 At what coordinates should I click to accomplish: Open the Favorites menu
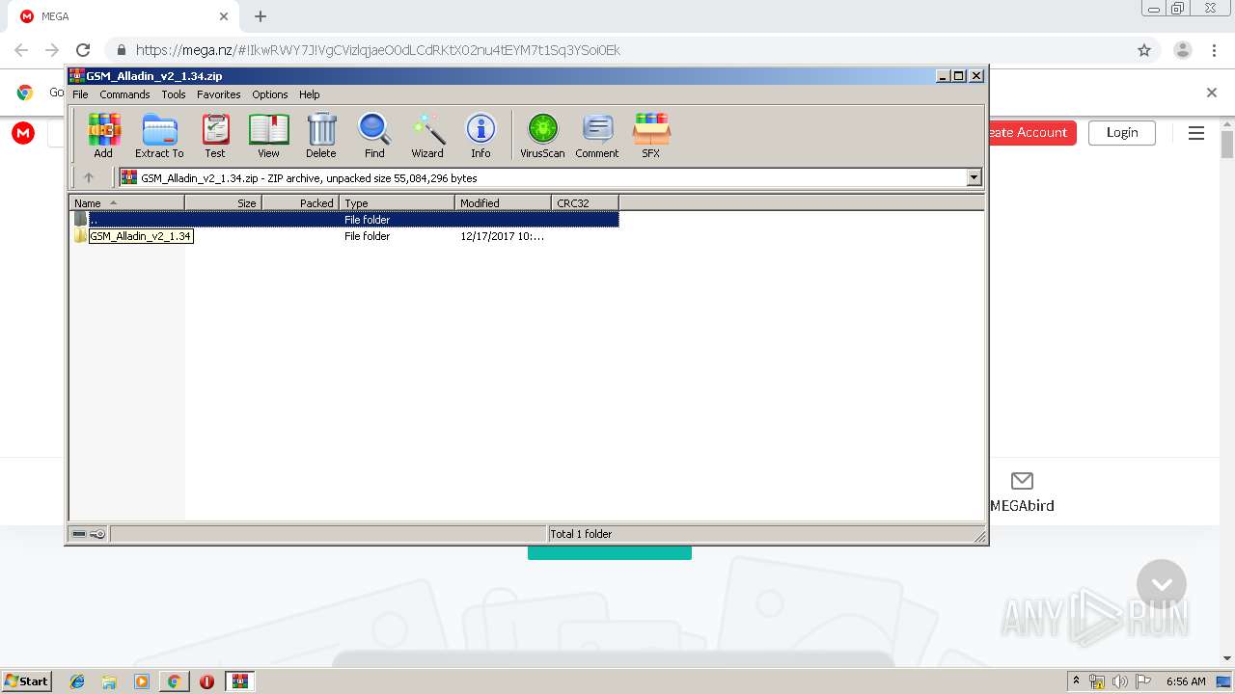(x=219, y=94)
